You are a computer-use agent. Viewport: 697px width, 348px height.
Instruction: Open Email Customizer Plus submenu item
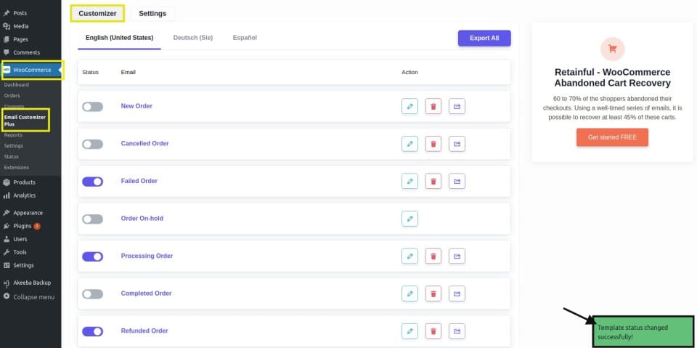(25, 121)
